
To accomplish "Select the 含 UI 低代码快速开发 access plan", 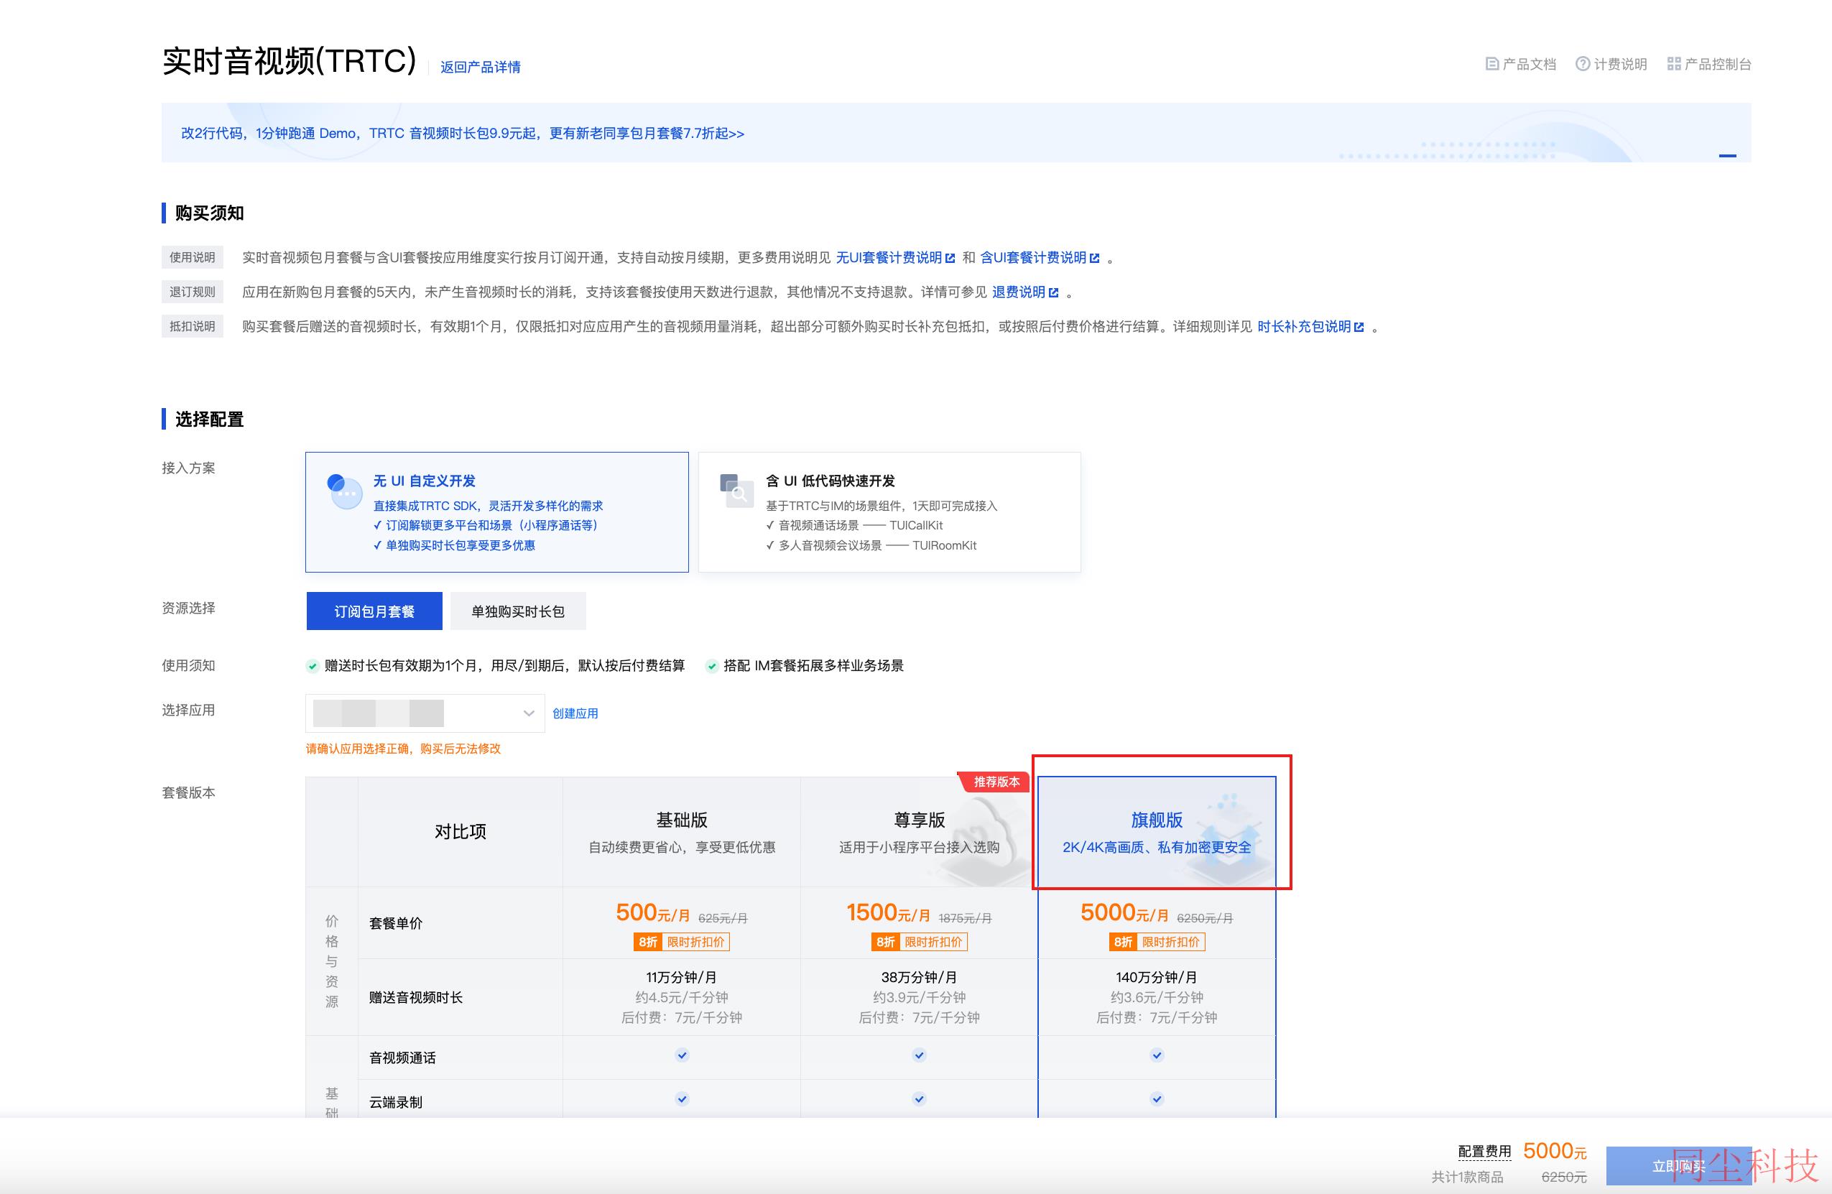I will (889, 512).
